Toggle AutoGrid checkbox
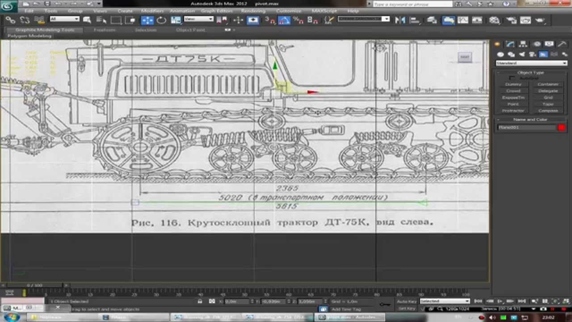This screenshot has height=322, width=572. [512, 78]
